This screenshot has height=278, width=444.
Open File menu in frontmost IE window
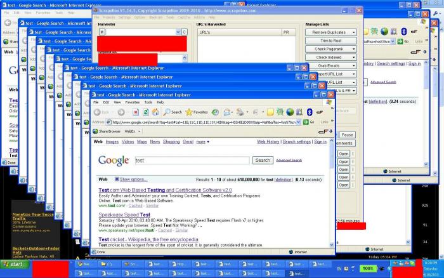96,102
